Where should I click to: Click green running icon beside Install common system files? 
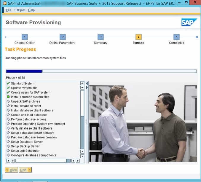pos(8,97)
